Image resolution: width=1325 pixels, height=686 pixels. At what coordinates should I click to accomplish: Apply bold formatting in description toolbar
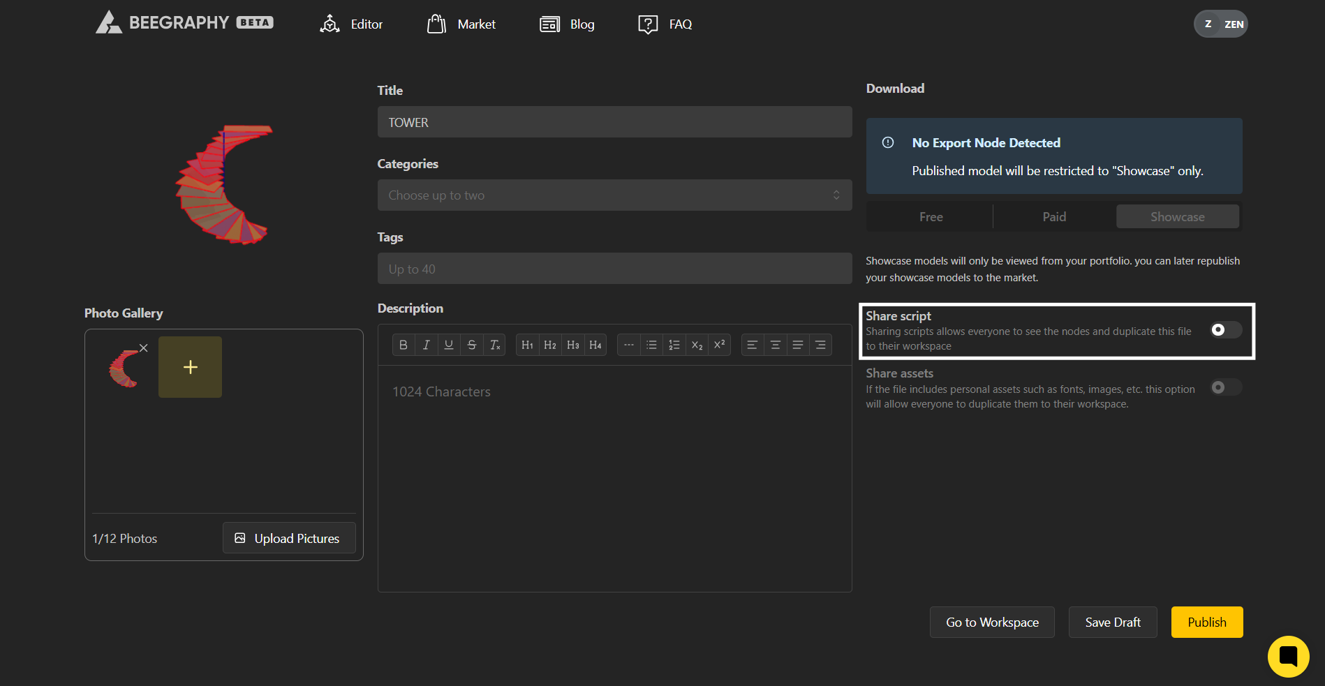(x=403, y=345)
